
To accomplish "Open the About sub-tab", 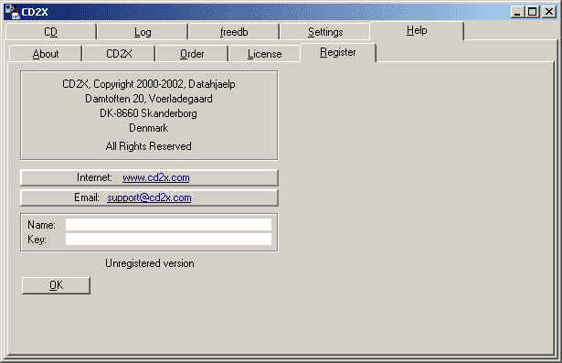I will pos(46,54).
